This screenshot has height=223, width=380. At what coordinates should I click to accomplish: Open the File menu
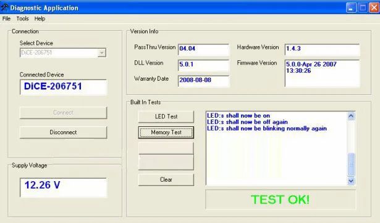coord(6,18)
